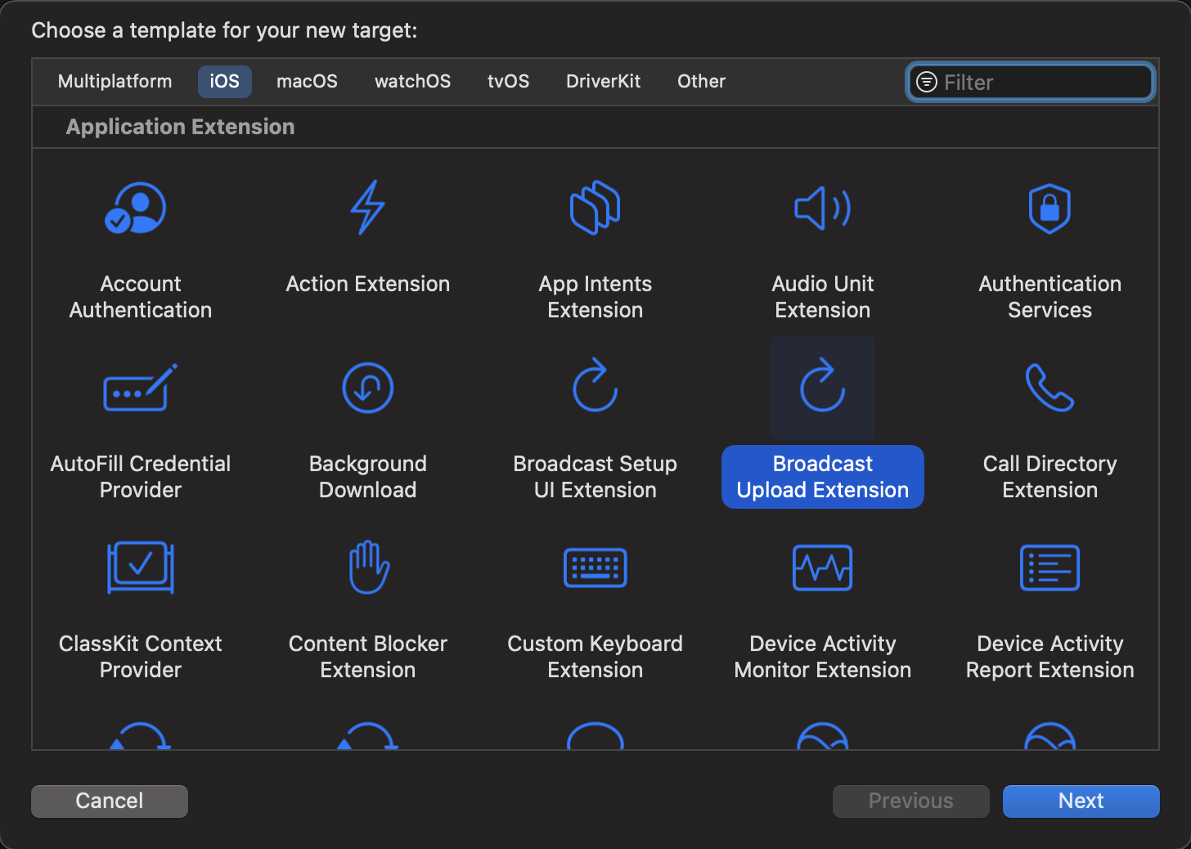
Task: Click the Call Directory Extension label
Action: coord(1049,477)
